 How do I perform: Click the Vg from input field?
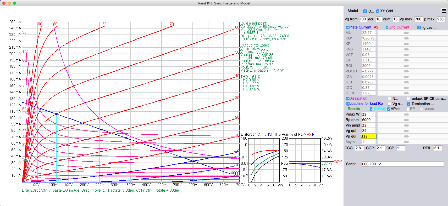[363, 19]
